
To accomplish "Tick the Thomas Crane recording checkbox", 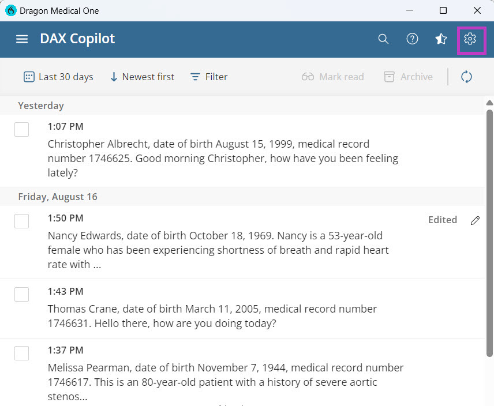I will click(21, 294).
